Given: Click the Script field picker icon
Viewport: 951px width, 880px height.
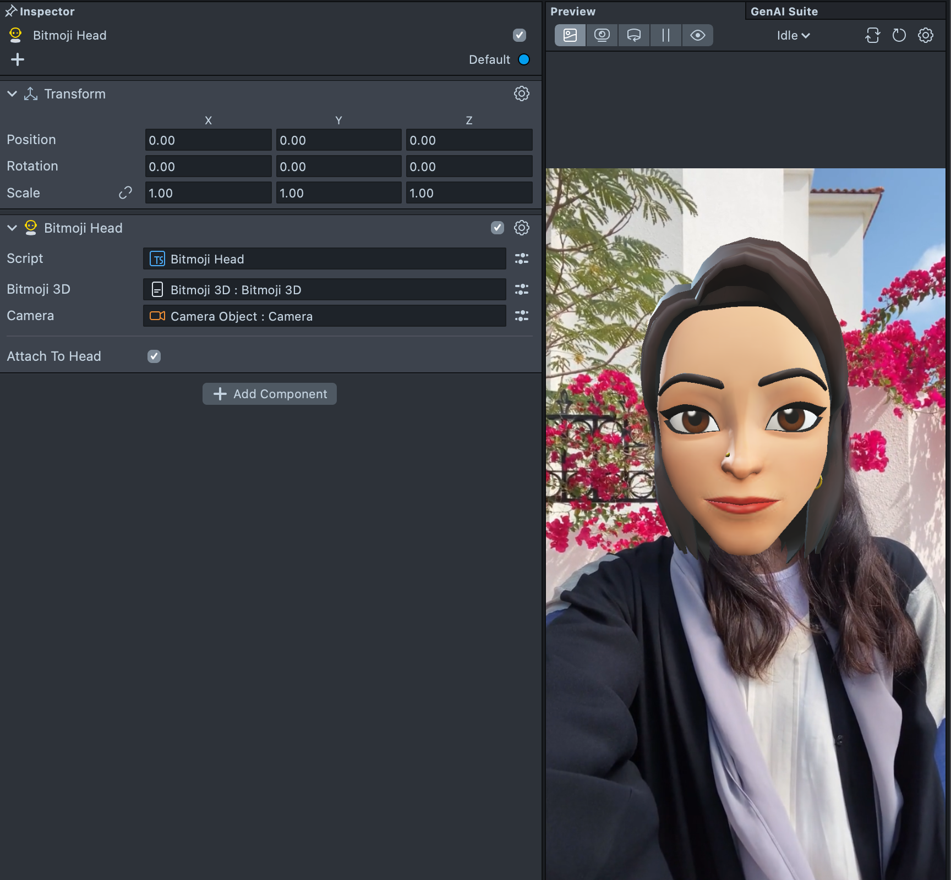Looking at the screenshot, I should (521, 258).
